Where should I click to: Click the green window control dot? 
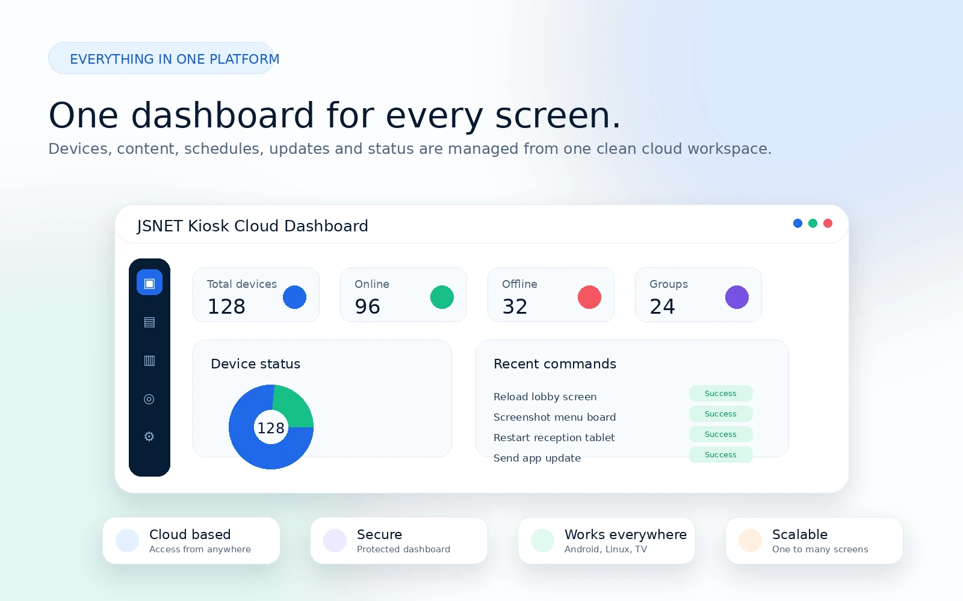point(813,223)
